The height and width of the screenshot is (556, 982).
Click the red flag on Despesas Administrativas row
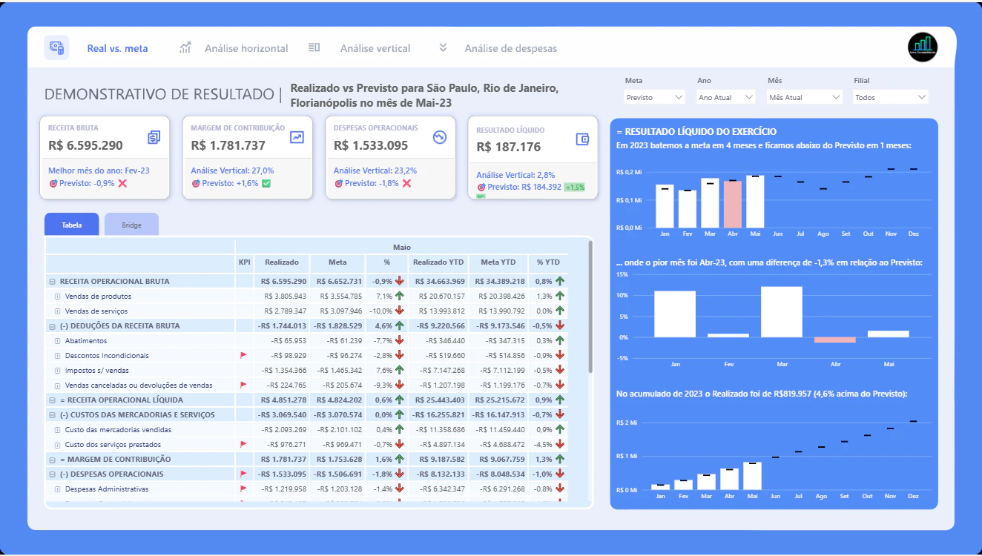(243, 489)
